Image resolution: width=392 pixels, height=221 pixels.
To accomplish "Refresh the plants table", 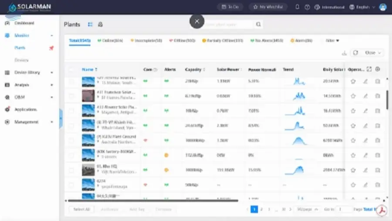I will tap(355, 53).
